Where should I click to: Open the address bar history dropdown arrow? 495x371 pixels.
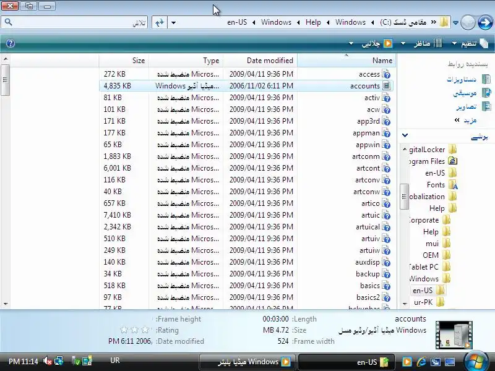coord(173,22)
